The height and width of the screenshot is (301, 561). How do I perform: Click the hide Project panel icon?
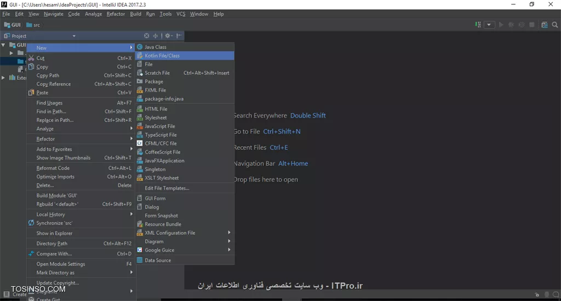pyautogui.click(x=179, y=36)
